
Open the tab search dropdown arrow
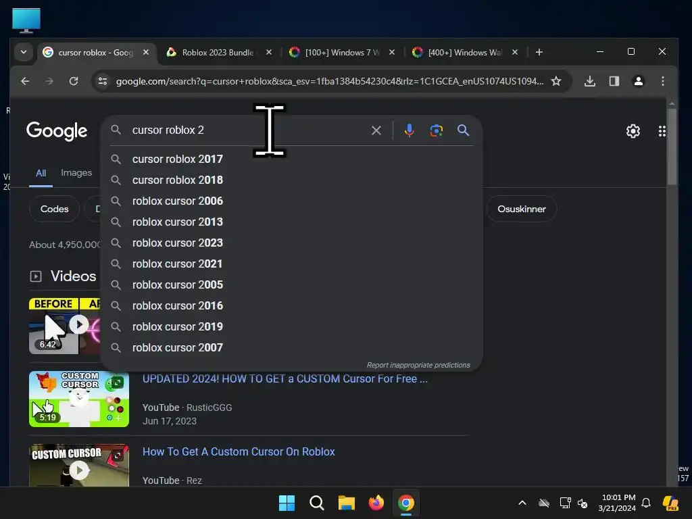point(24,52)
